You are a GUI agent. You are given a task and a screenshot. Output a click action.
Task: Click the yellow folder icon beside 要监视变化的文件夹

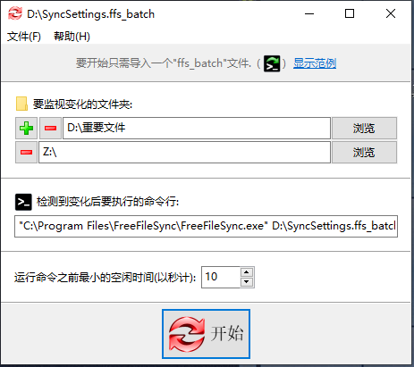[x=21, y=104]
